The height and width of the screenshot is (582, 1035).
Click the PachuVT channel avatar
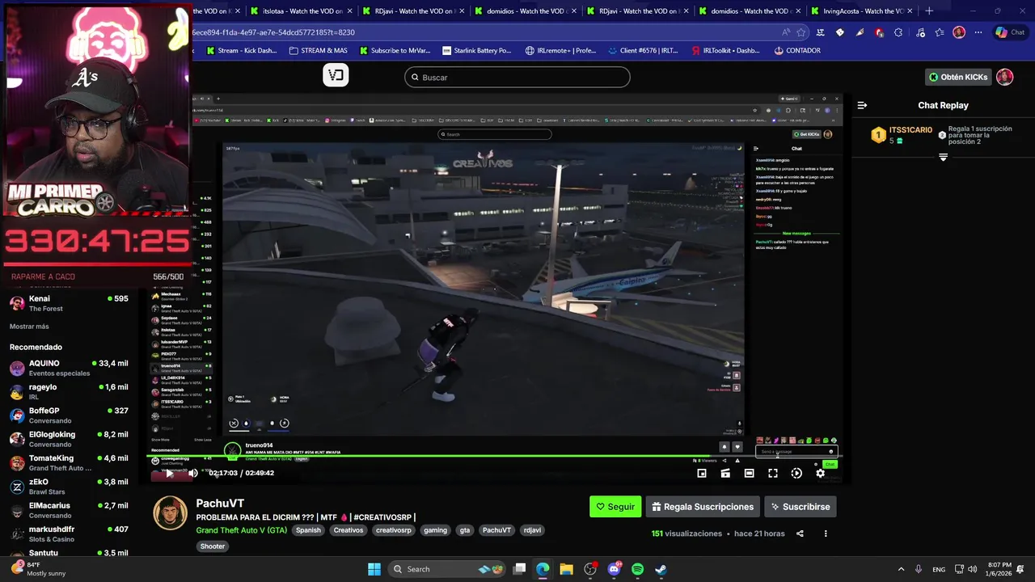click(x=171, y=513)
